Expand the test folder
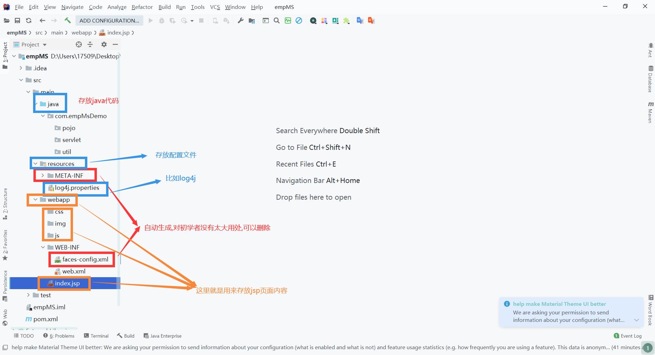655x355 pixels. pyautogui.click(x=28, y=295)
